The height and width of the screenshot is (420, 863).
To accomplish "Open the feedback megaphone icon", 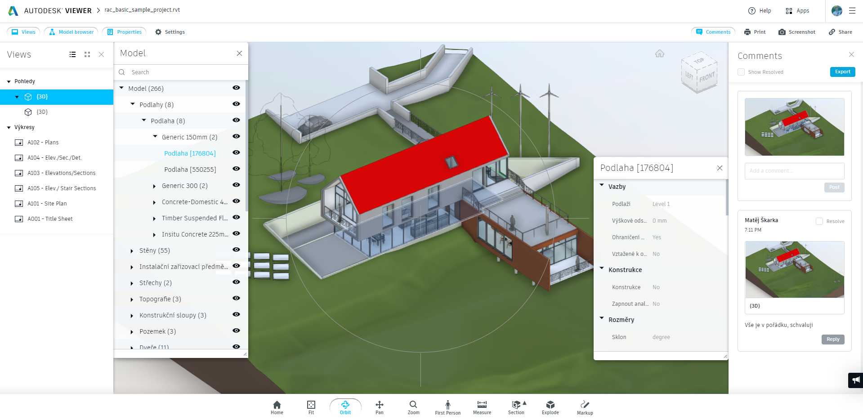I will 856,380.
